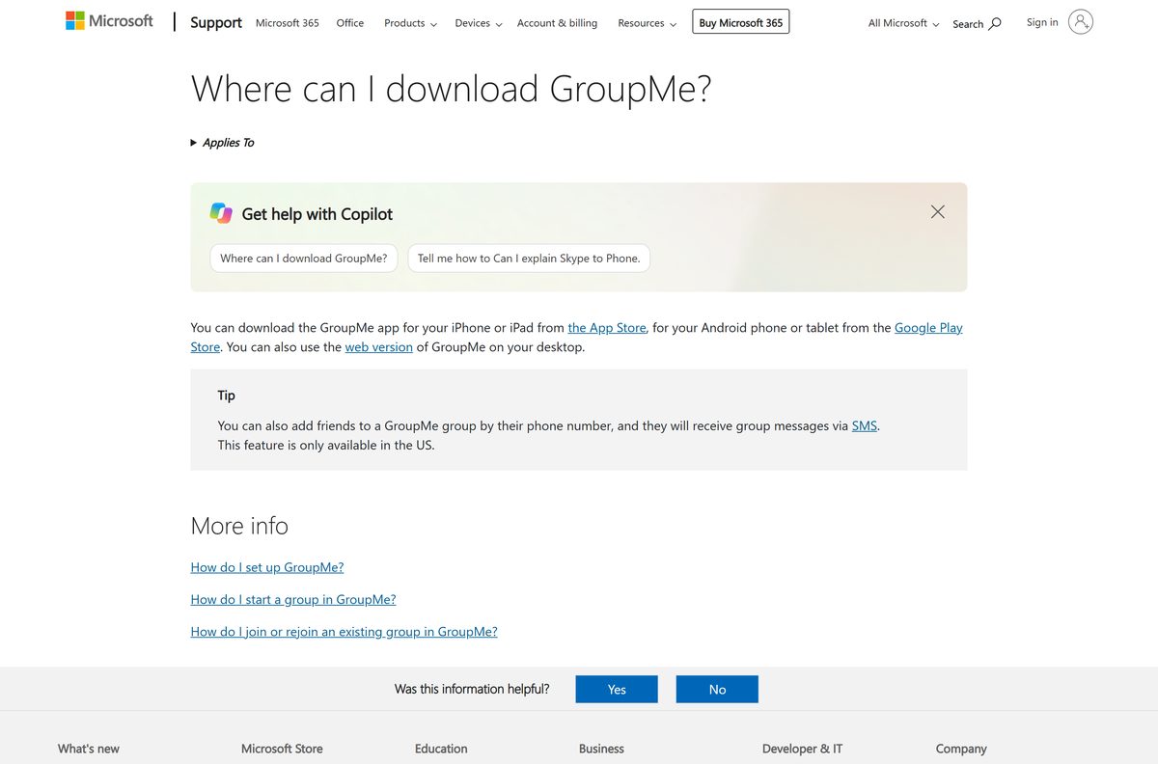Click the Business footer heading
Viewport: 1158px width, 764px height.
click(601, 749)
